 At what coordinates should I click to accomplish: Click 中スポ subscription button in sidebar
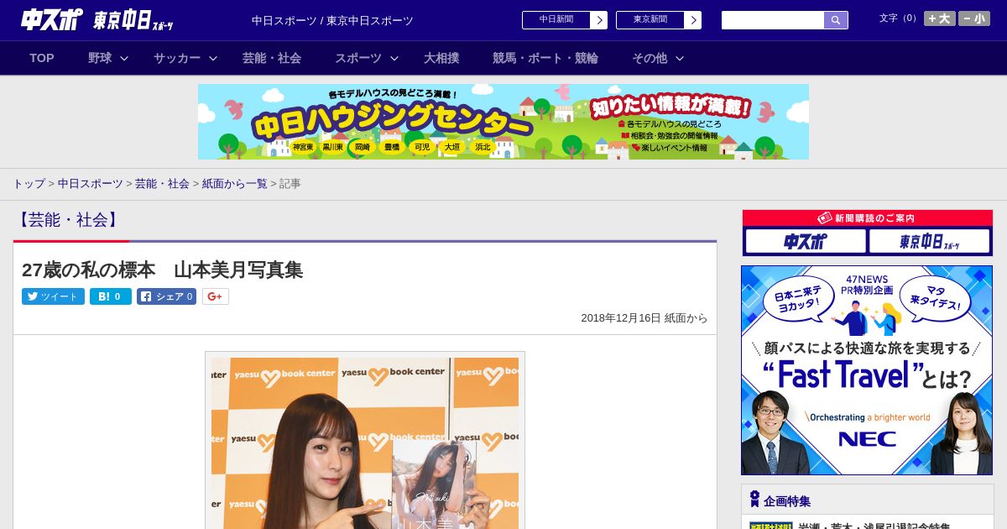point(806,242)
